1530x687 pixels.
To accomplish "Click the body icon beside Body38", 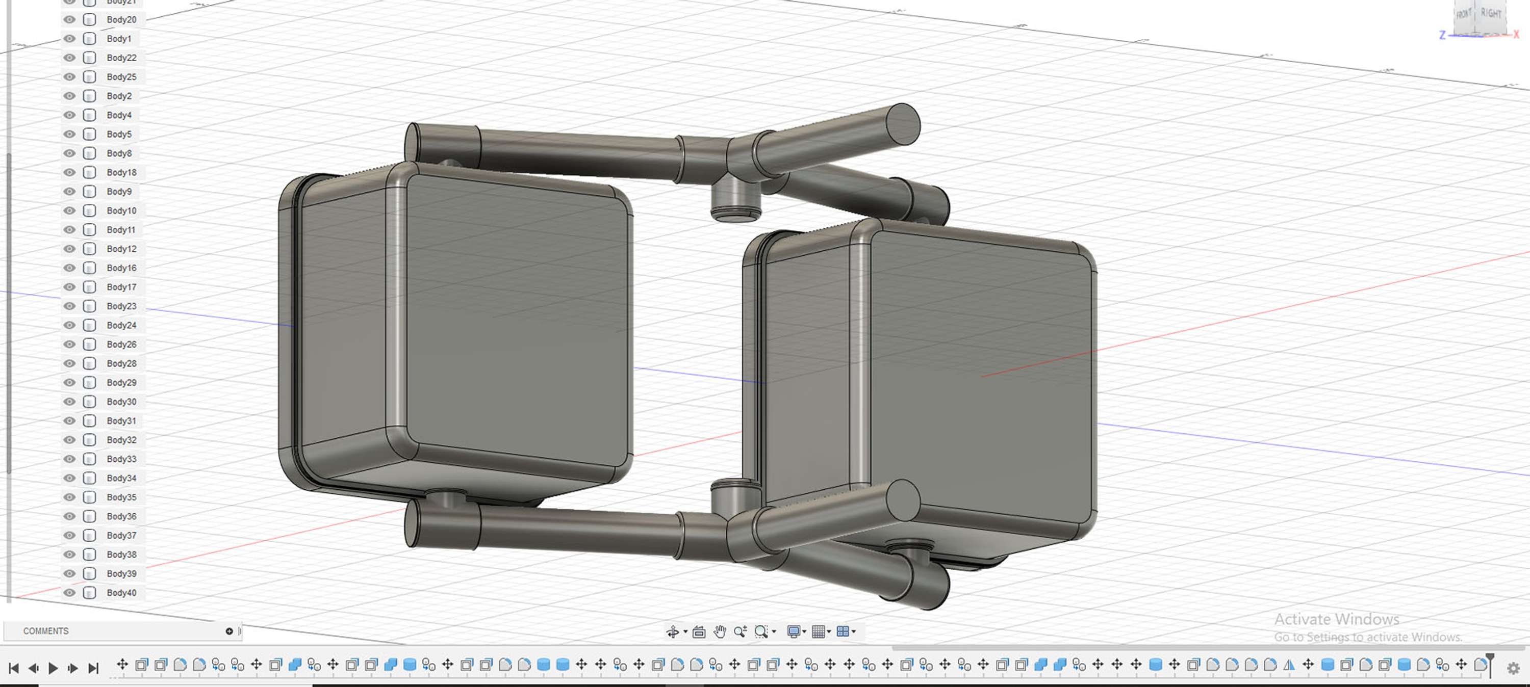I will pos(89,554).
